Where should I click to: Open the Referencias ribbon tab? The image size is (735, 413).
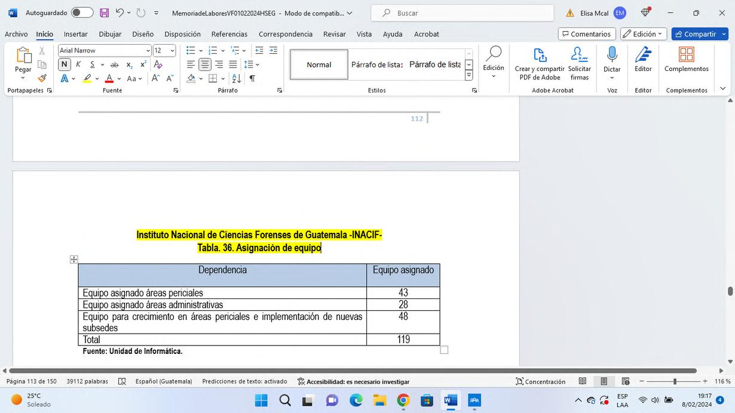(229, 34)
